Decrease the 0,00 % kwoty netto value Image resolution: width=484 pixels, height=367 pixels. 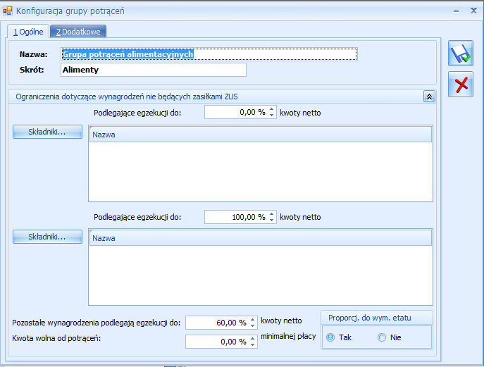[272, 116]
